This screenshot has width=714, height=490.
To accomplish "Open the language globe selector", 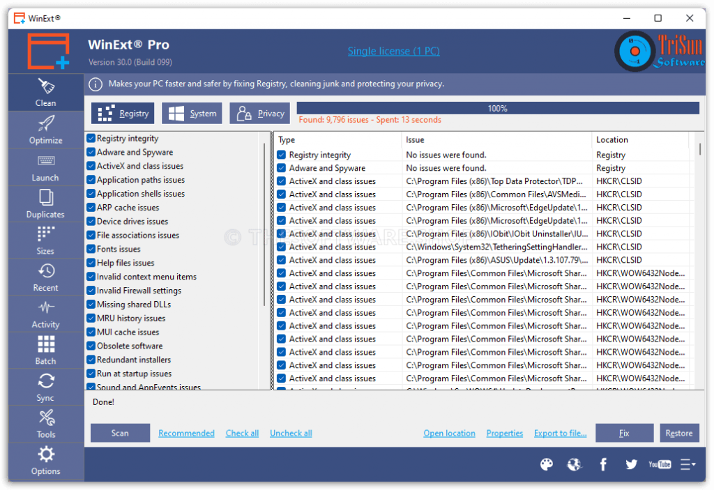I will pos(575,464).
